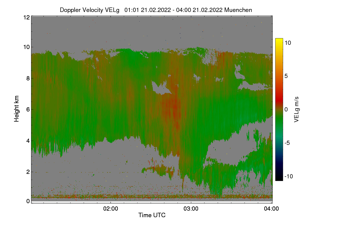Click the plot title 'Doppler Velocity VELg'
The width and height of the screenshot is (358, 239).
point(89,10)
